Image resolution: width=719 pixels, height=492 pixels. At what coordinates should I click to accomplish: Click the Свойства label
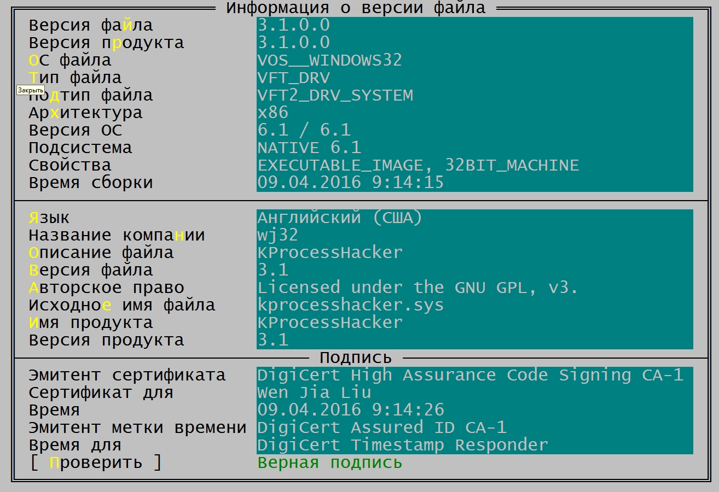click(70, 165)
